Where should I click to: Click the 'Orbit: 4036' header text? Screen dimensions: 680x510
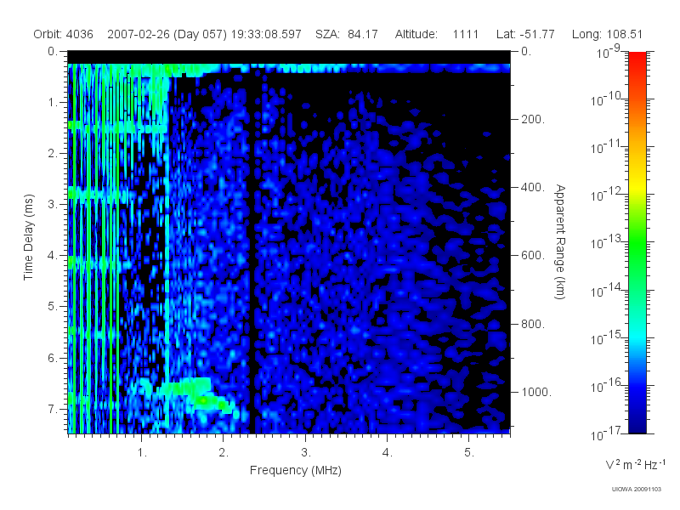[x=63, y=34]
